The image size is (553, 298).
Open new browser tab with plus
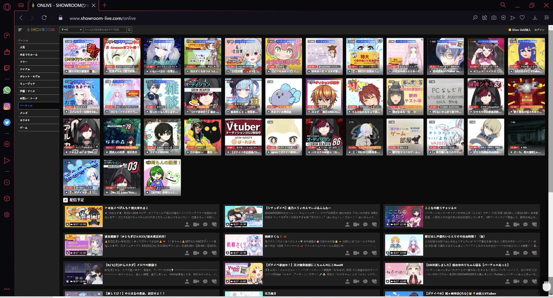pos(105,5)
